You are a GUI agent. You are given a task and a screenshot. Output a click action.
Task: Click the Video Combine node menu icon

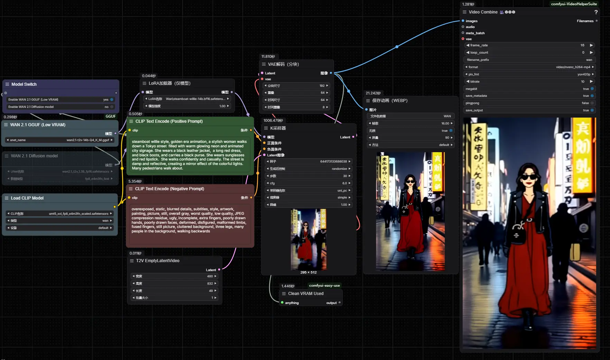pyautogui.click(x=464, y=12)
